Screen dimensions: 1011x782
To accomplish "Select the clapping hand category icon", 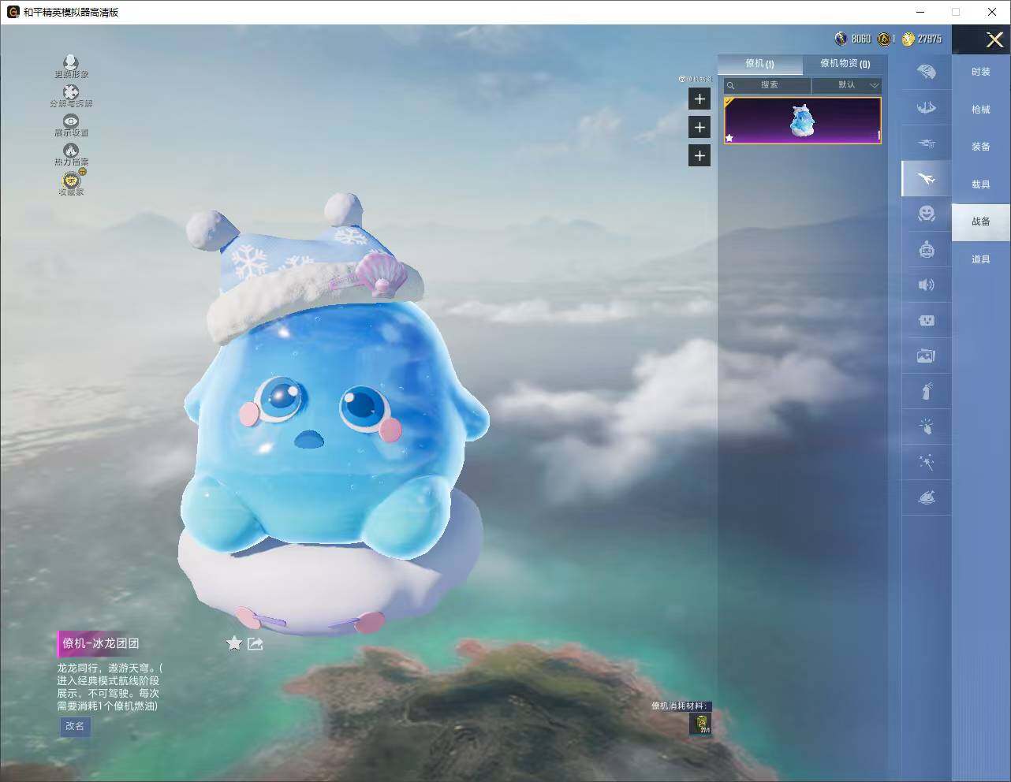I will click(x=927, y=426).
